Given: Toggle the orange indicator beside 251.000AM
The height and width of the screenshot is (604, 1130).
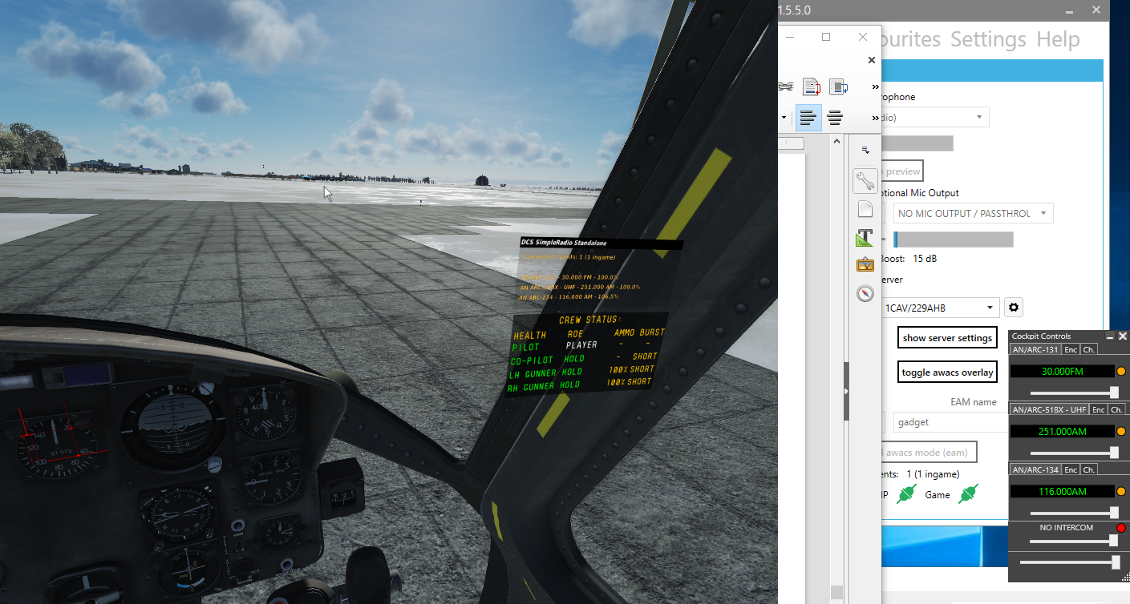Looking at the screenshot, I should (x=1121, y=431).
